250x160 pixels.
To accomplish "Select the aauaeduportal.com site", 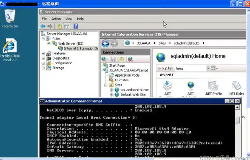I will [x=135, y=90].
